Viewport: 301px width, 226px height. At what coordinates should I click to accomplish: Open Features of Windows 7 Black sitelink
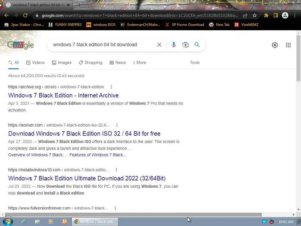click(x=98, y=155)
